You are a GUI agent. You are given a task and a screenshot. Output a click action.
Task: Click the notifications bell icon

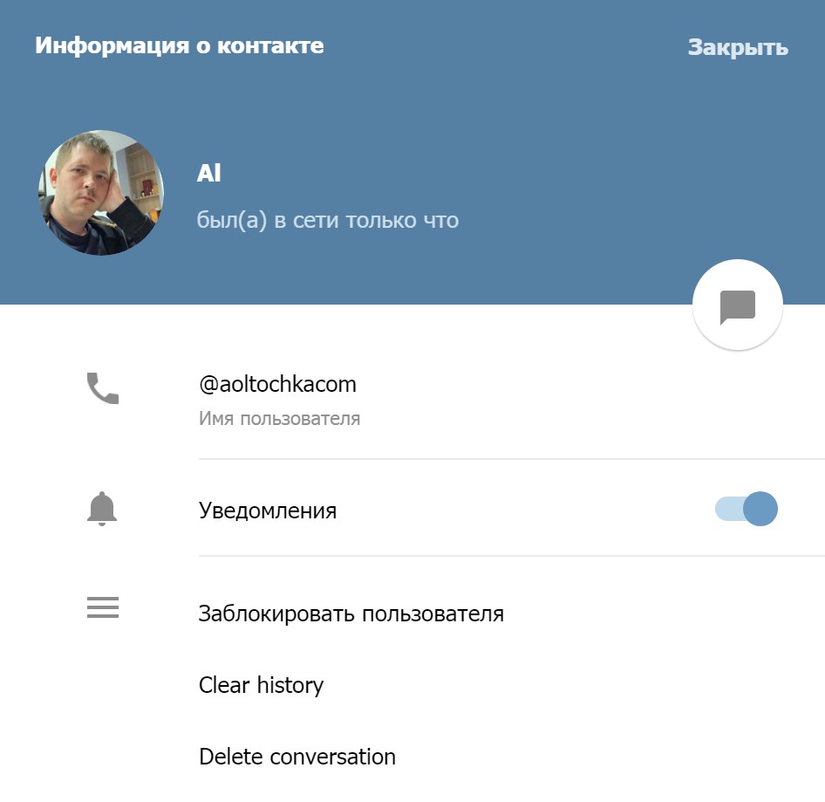click(101, 509)
